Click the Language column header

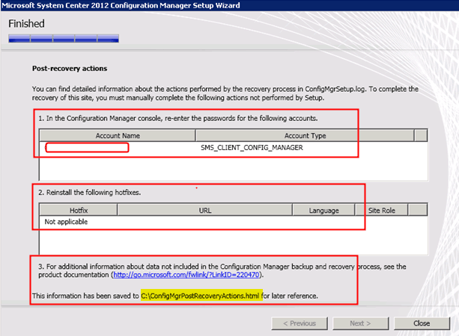pos(323,210)
